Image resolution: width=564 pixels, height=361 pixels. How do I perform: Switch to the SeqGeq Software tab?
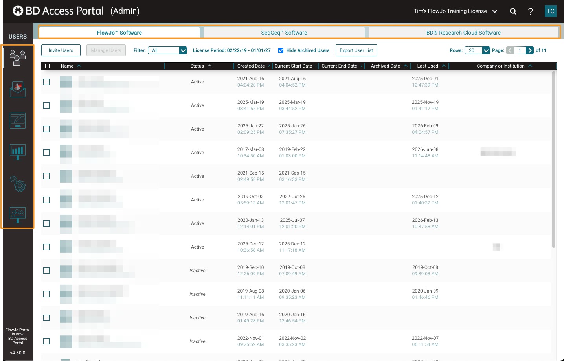[284, 33]
